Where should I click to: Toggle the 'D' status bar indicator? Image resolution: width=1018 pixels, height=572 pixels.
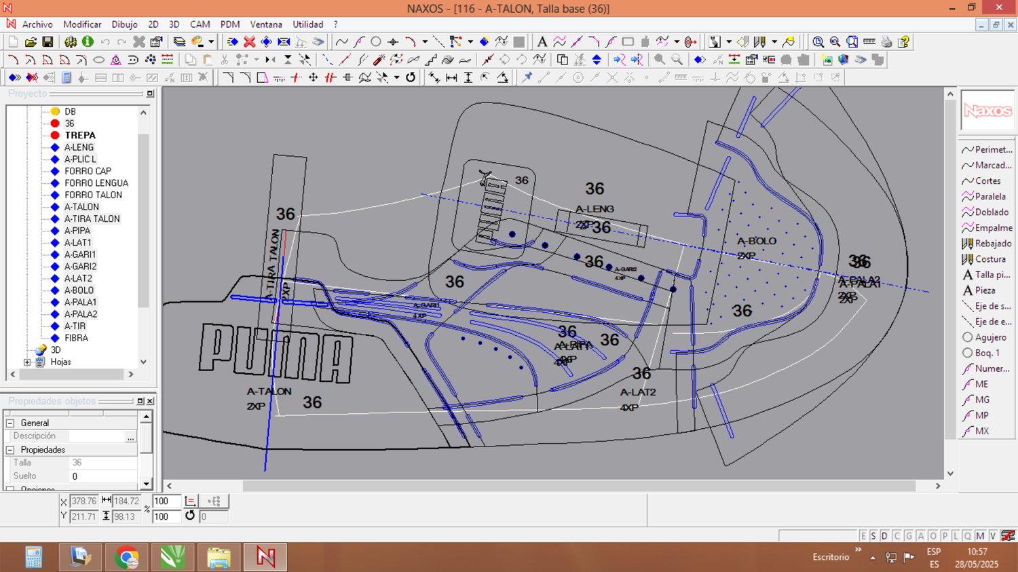(884, 536)
